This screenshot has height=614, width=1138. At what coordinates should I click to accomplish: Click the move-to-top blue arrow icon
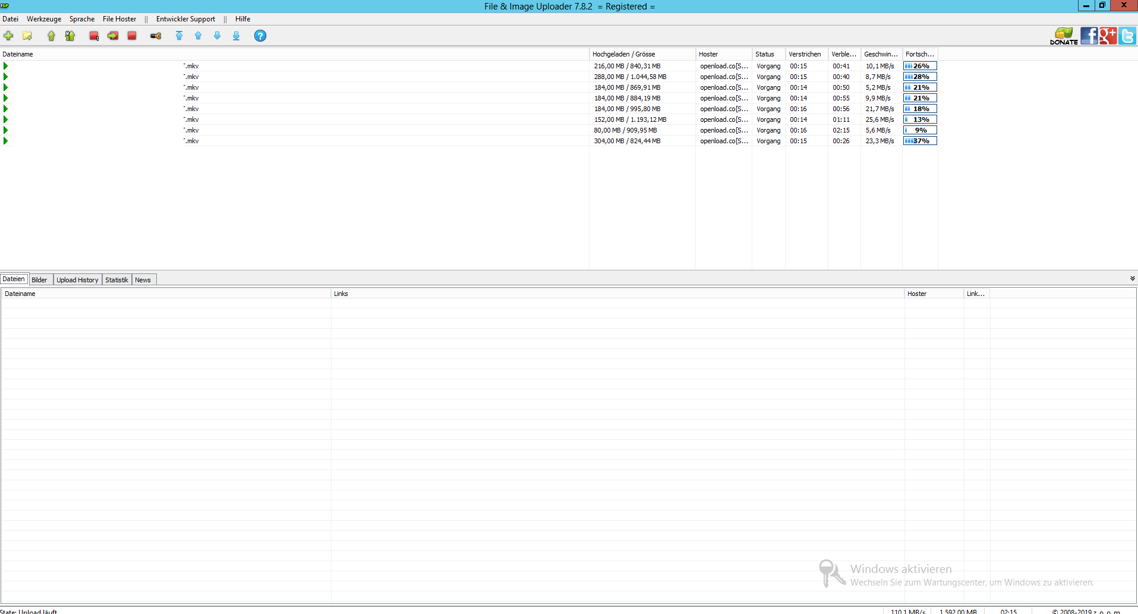pyautogui.click(x=179, y=36)
